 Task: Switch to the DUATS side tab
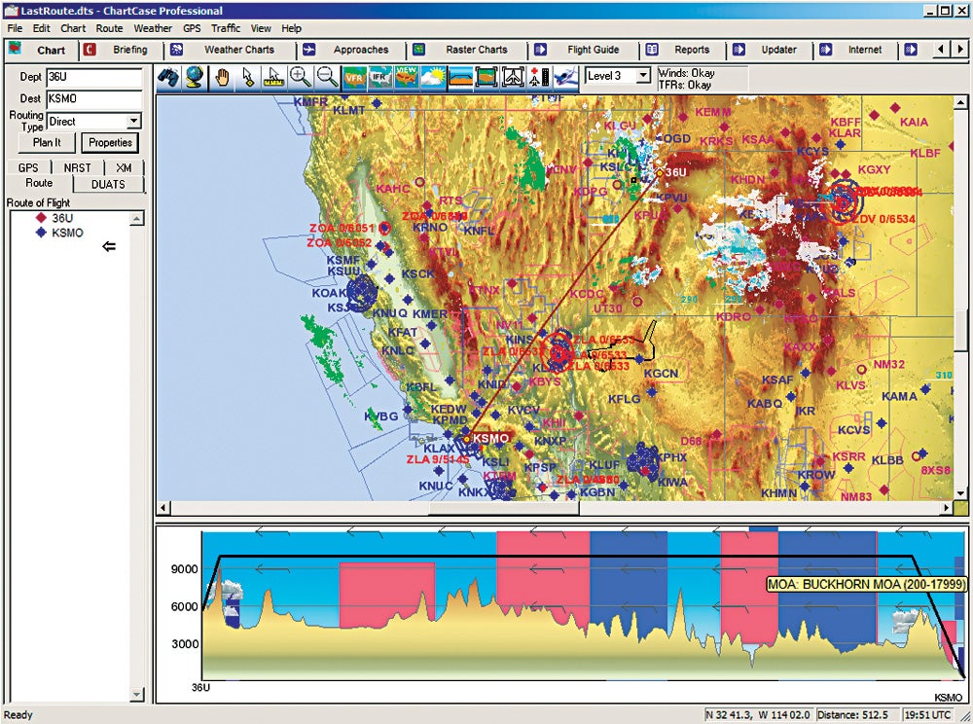[108, 184]
